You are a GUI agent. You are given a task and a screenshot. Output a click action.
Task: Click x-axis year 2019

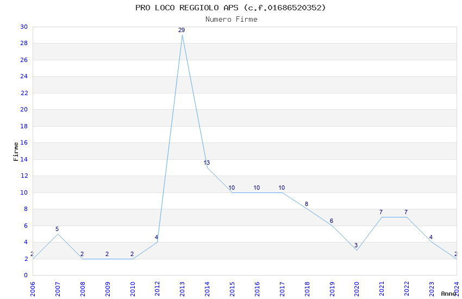[x=332, y=289]
